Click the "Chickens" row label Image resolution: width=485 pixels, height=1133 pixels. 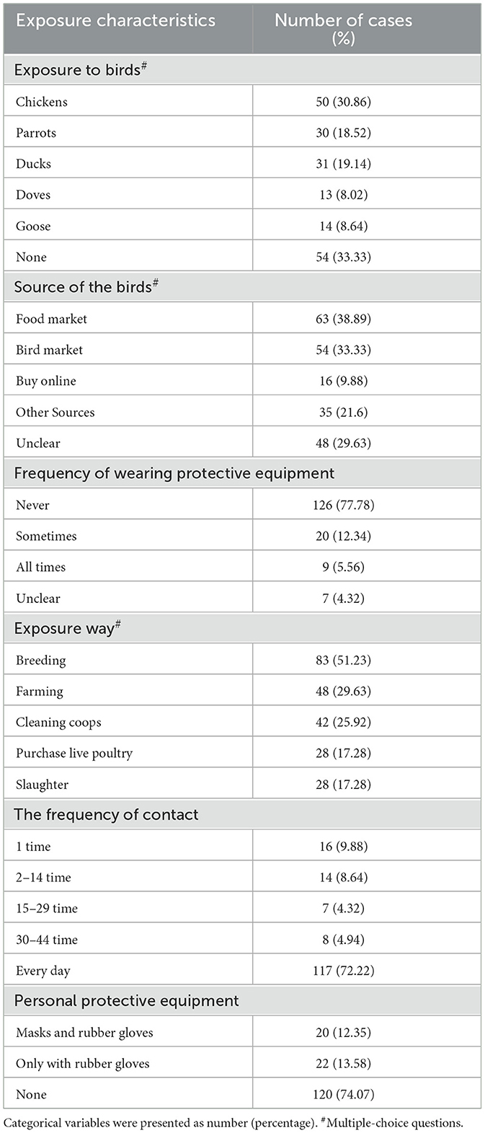coord(42,102)
